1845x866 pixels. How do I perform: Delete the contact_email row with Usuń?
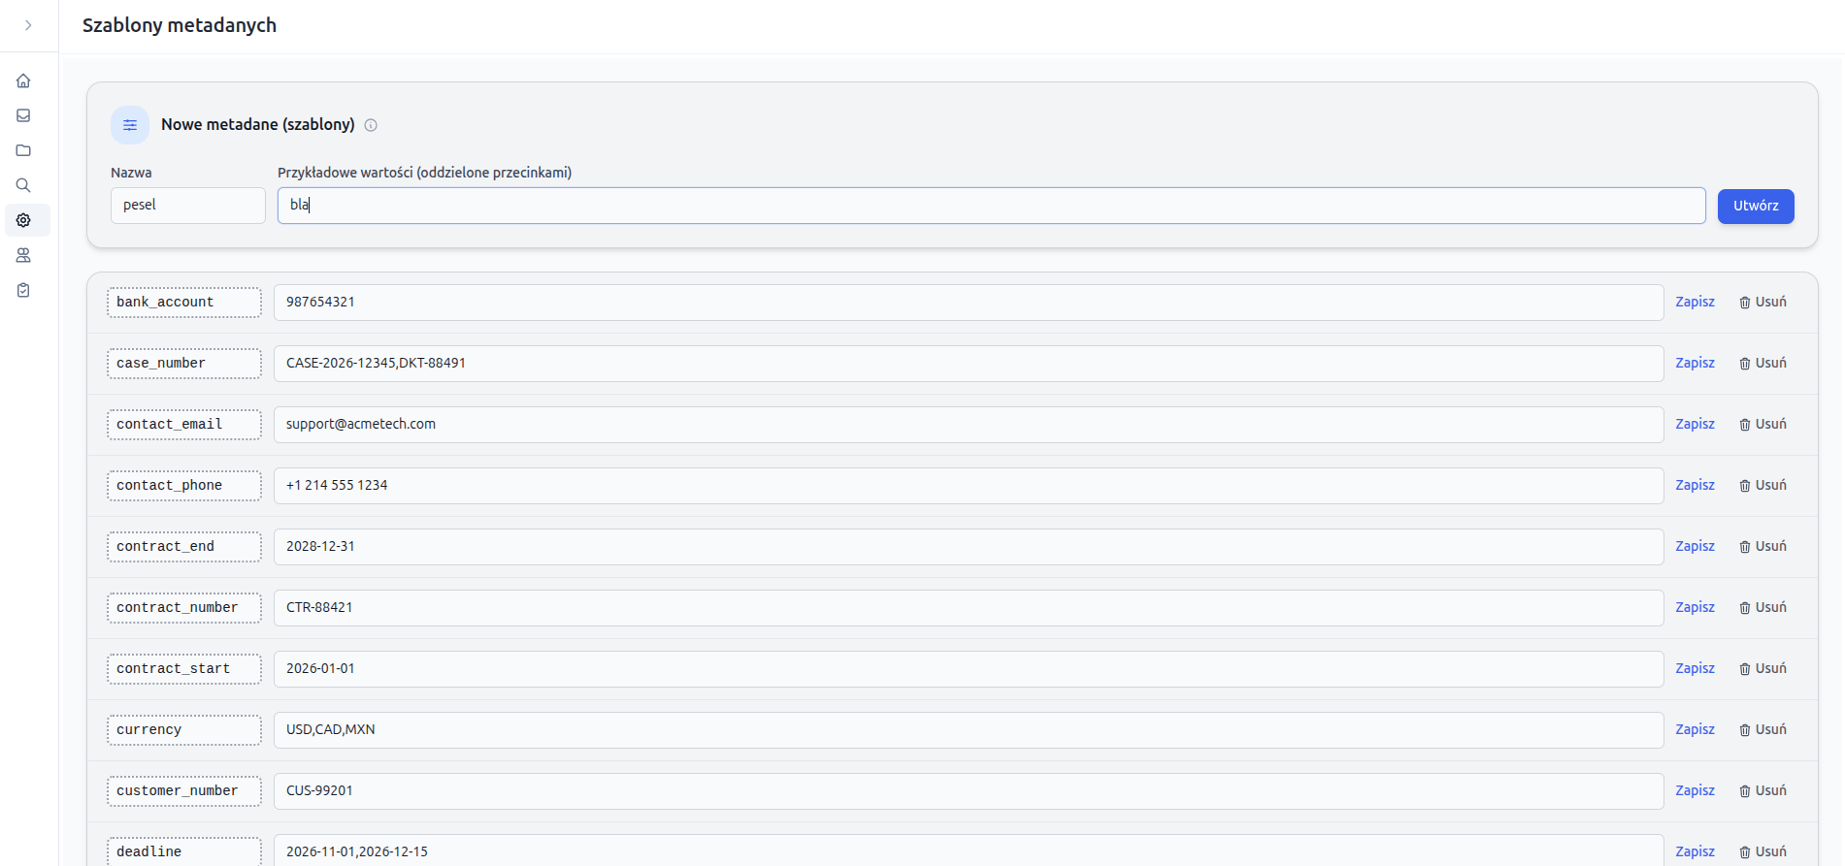1763,425
